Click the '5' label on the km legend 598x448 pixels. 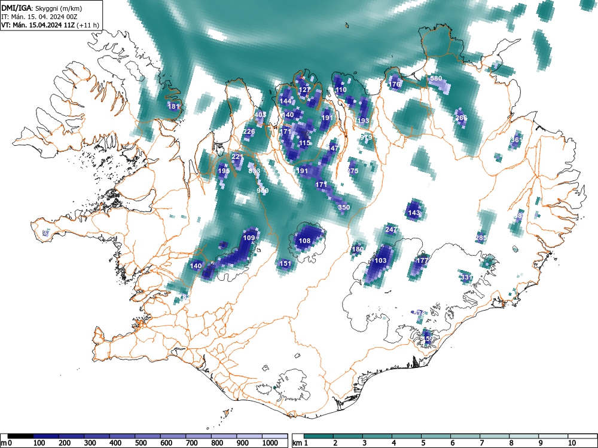point(423,443)
